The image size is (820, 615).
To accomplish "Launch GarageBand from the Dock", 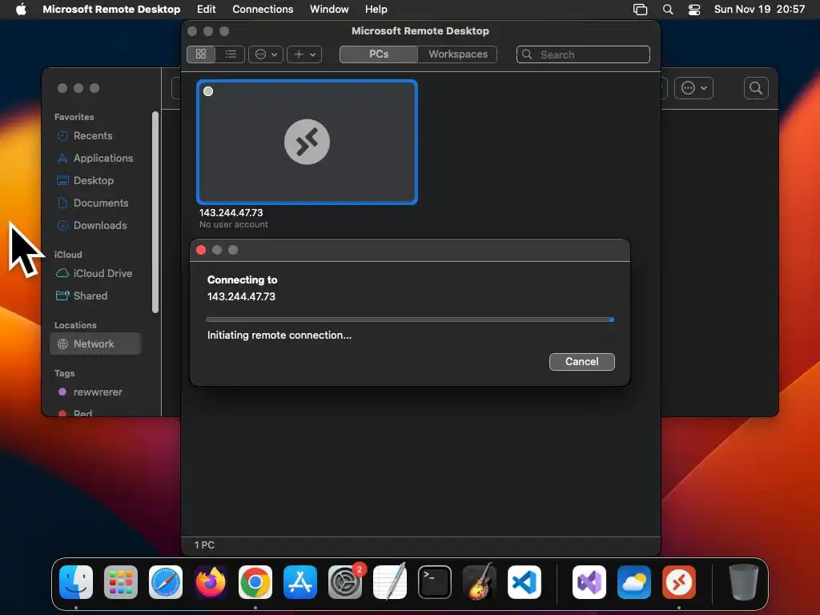I will click(480, 582).
